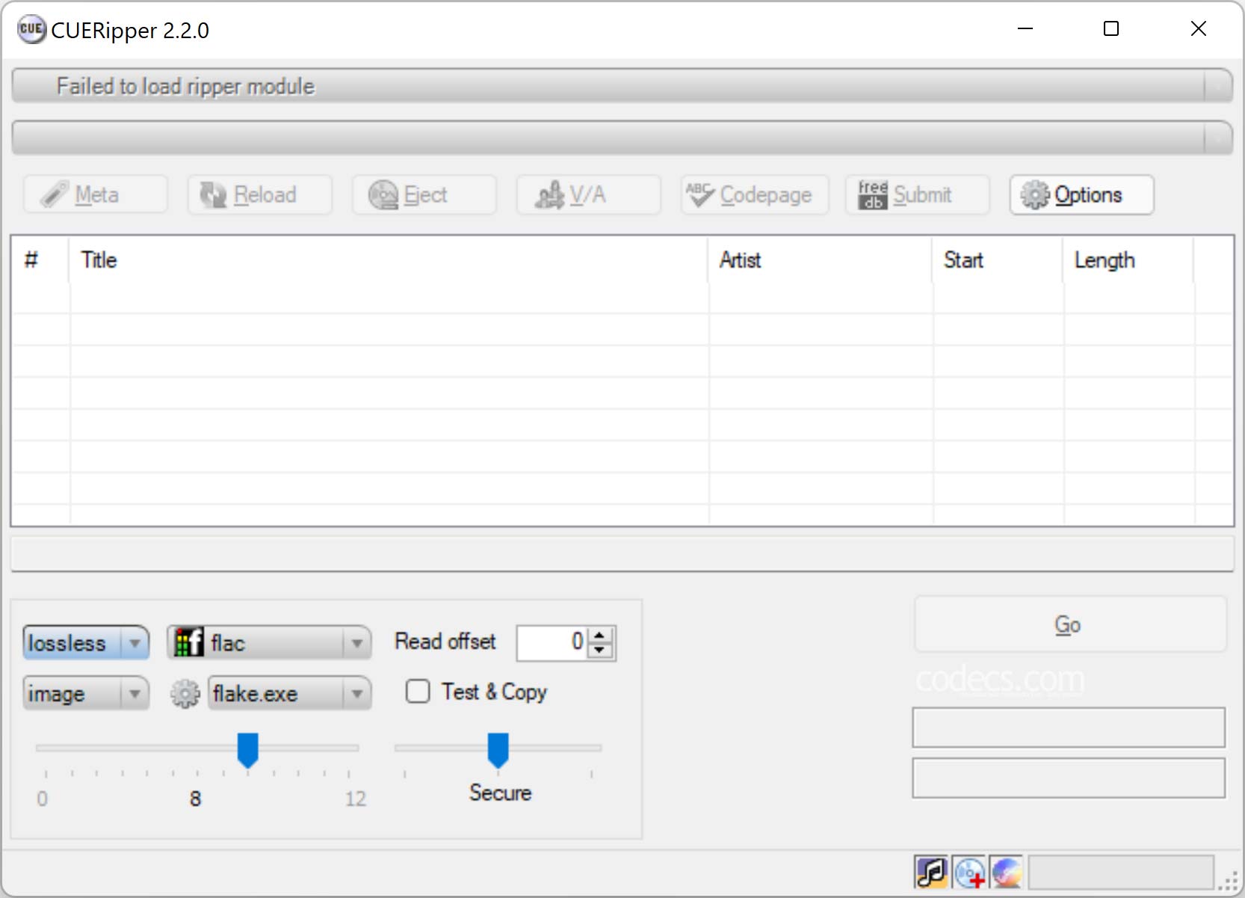1245x898 pixels.
Task: Click the music note icon in status bar
Action: (930, 872)
